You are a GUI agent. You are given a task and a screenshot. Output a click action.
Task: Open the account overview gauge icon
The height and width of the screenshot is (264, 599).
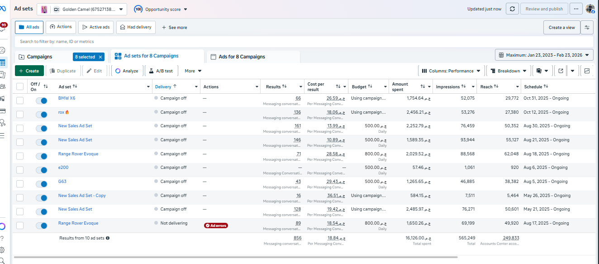click(x=3, y=50)
